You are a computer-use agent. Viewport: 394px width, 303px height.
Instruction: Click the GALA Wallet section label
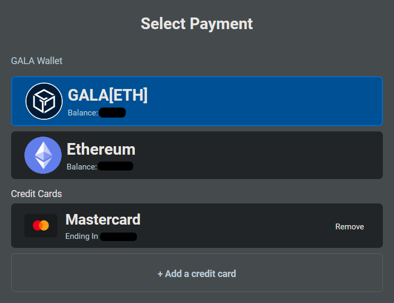click(37, 61)
